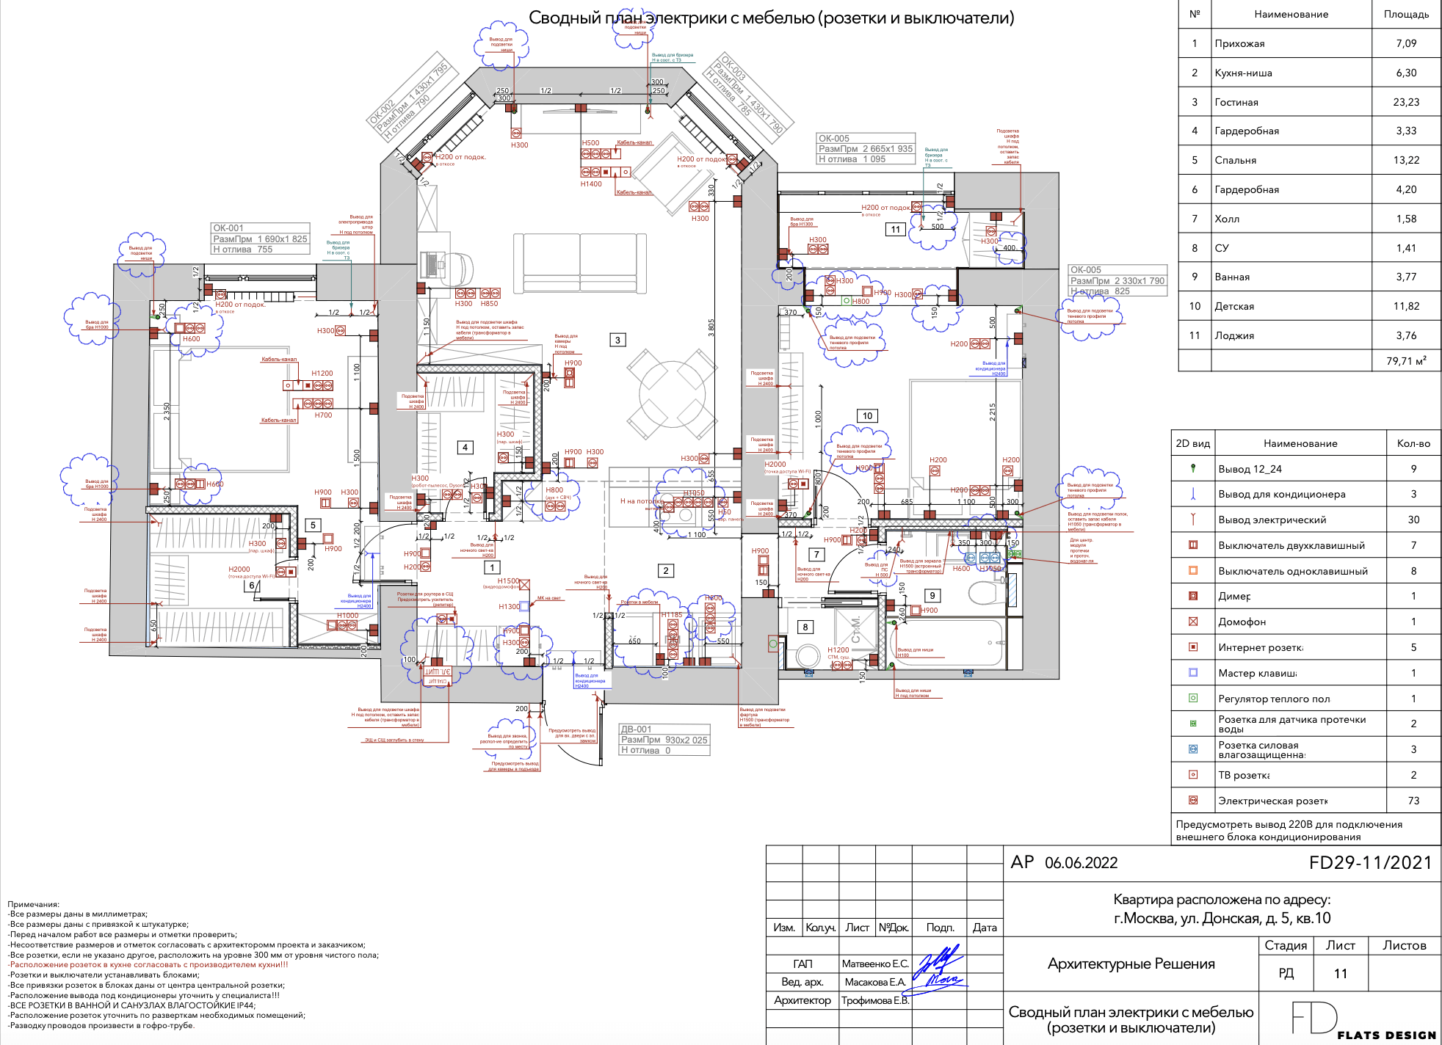
Task: Click the sheet number '11' under Лист
Action: [x=1340, y=973]
